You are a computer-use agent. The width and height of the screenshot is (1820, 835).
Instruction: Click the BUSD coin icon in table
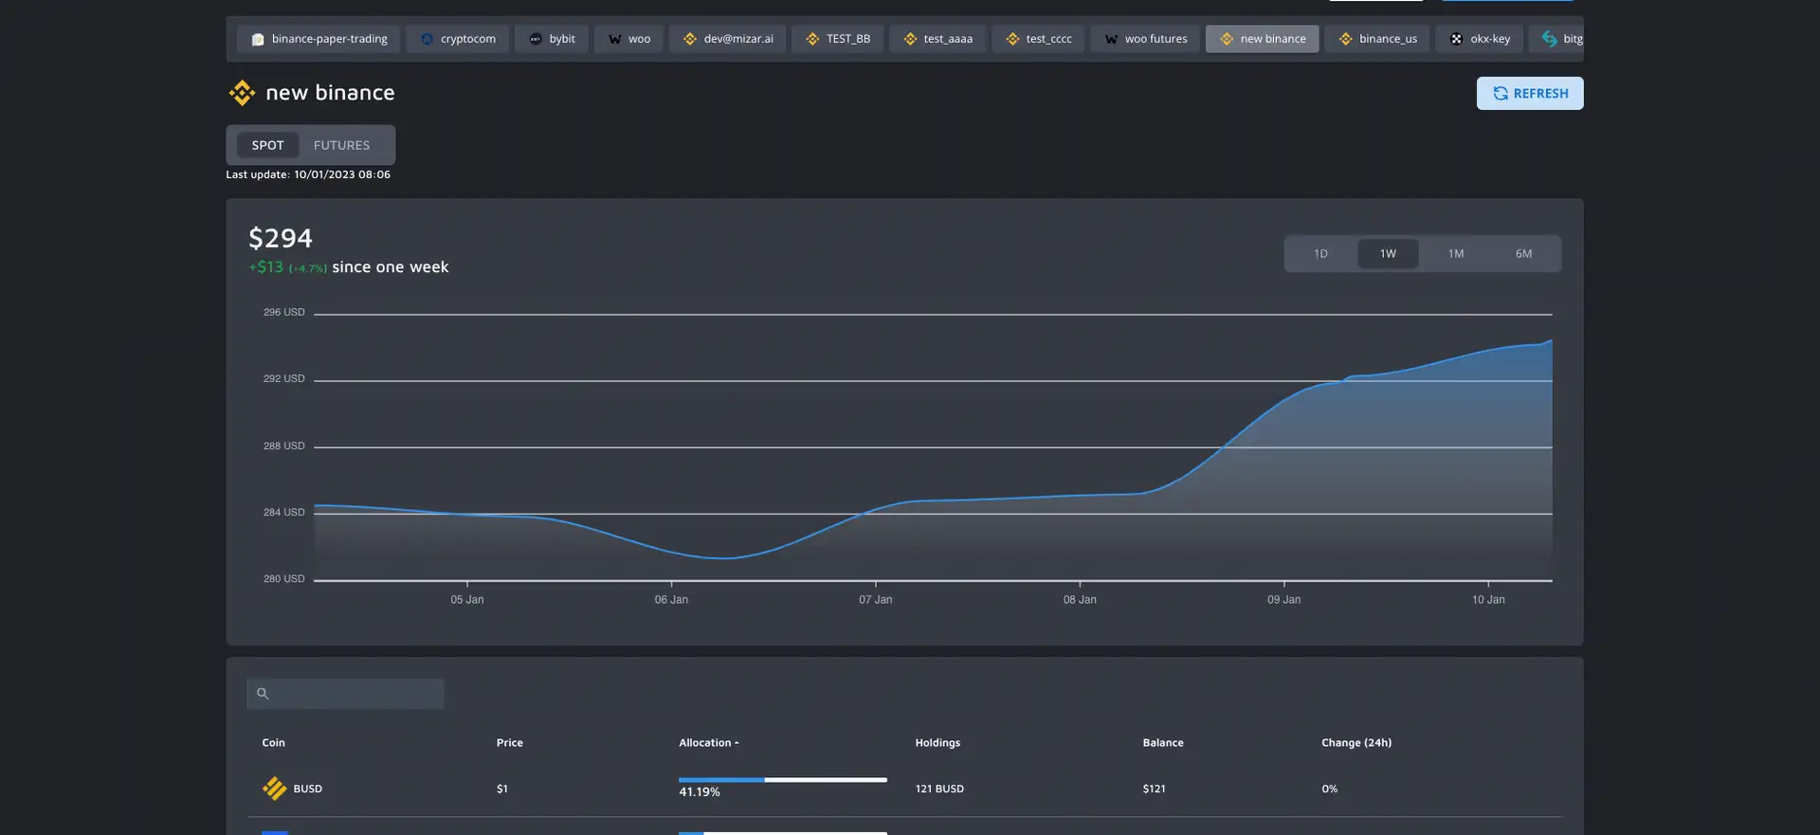click(274, 789)
